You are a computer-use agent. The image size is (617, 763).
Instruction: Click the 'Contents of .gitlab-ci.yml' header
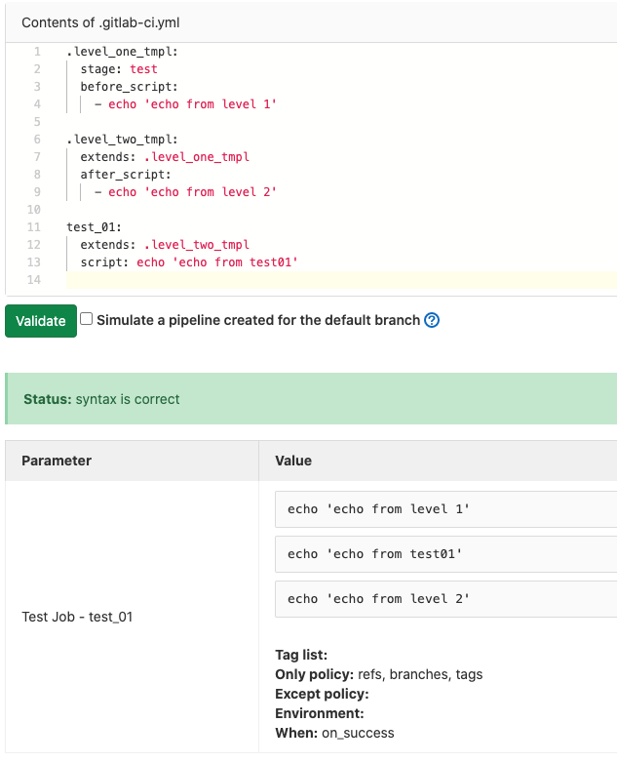click(x=99, y=22)
